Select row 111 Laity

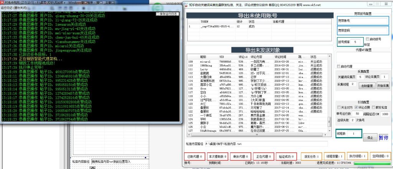click(x=258, y=69)
